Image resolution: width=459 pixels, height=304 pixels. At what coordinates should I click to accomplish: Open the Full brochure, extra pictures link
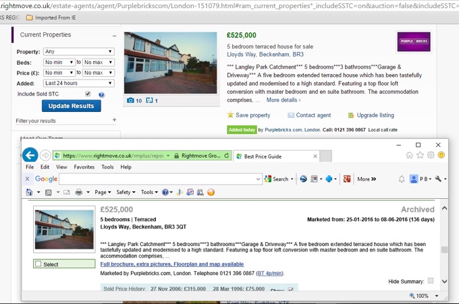click(x=172, y=264)
